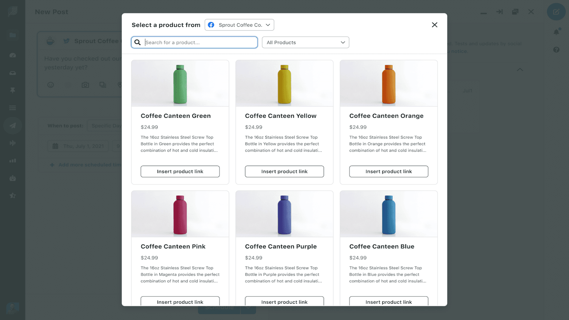The image size is (569, 320).
Task: Open the Listening waveform icon in sidebar
Action: [x=12, y=143]
